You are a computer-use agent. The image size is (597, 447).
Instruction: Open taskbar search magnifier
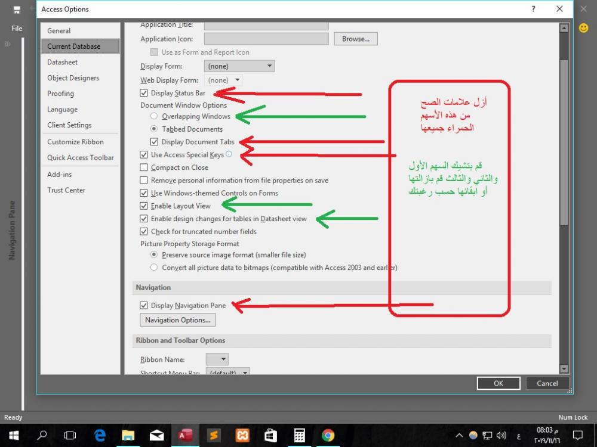tap(42, 435)
